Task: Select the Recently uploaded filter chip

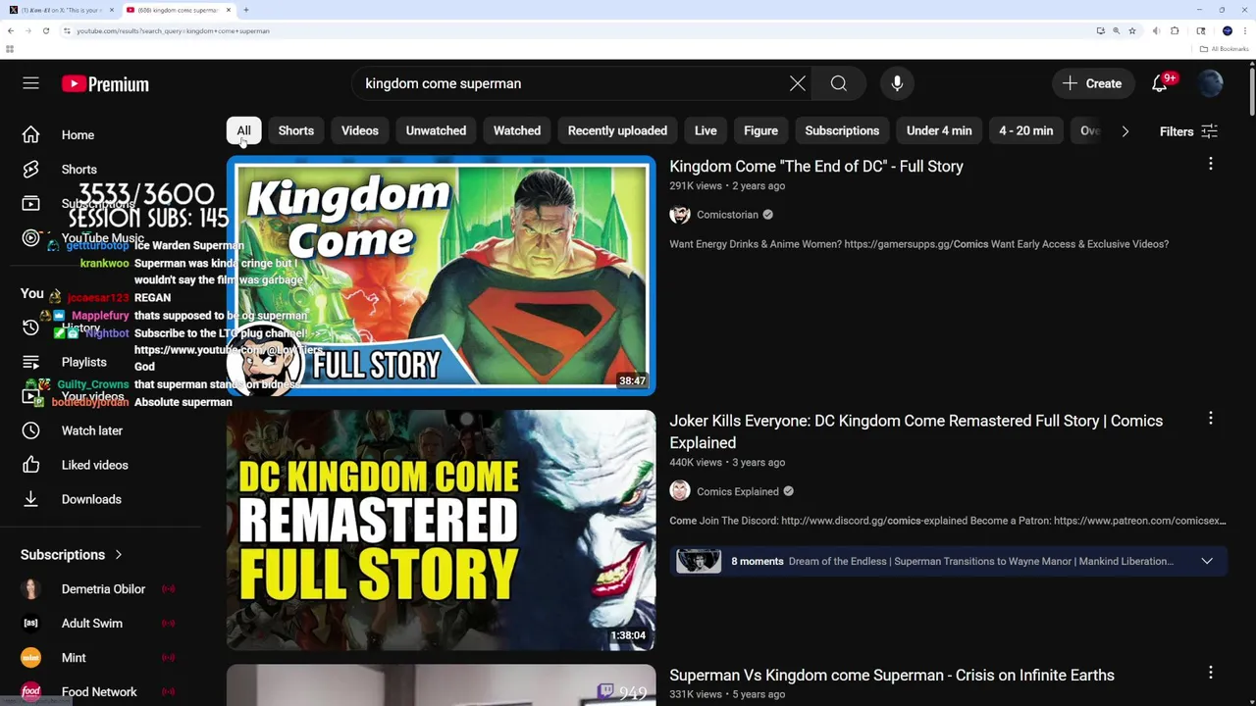Action: [x=617, y=130]
